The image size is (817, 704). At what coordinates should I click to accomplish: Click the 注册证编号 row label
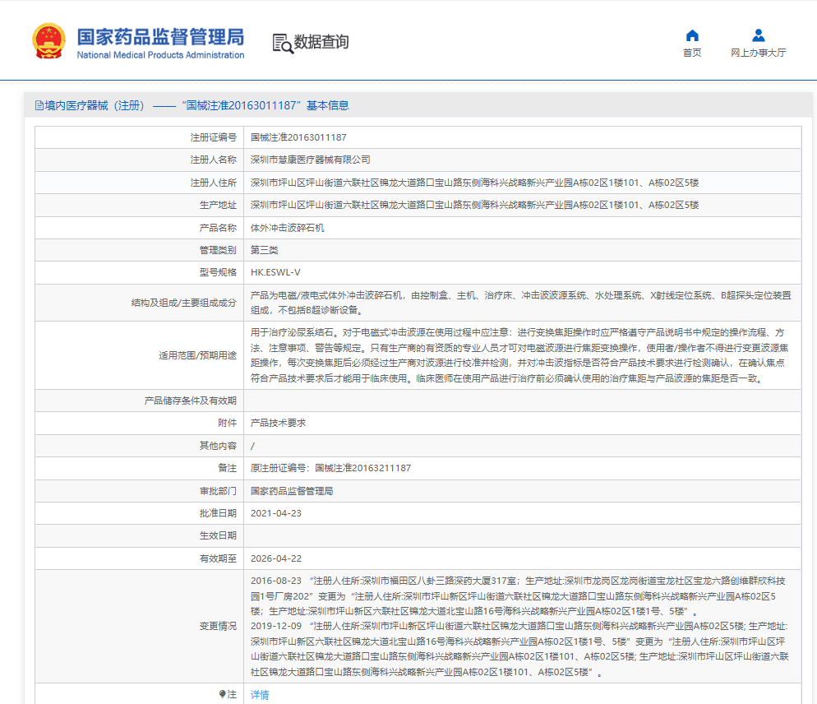tap(213, 137)
